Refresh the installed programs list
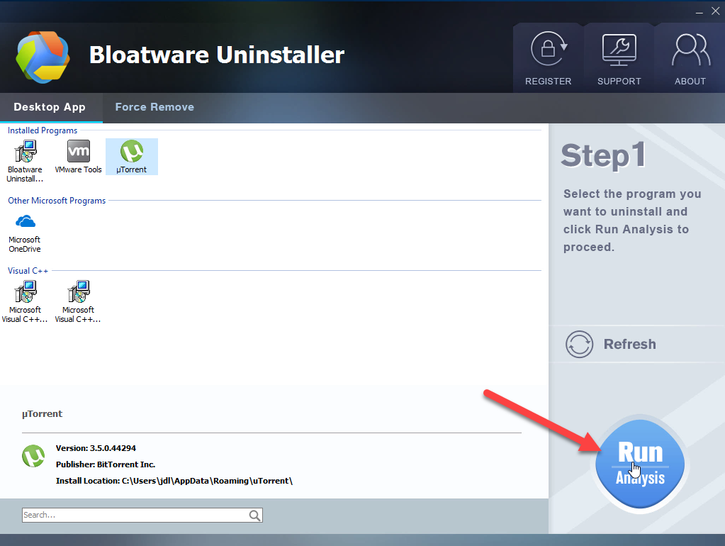This screenshot has width=725, height=546. (611, 345)
